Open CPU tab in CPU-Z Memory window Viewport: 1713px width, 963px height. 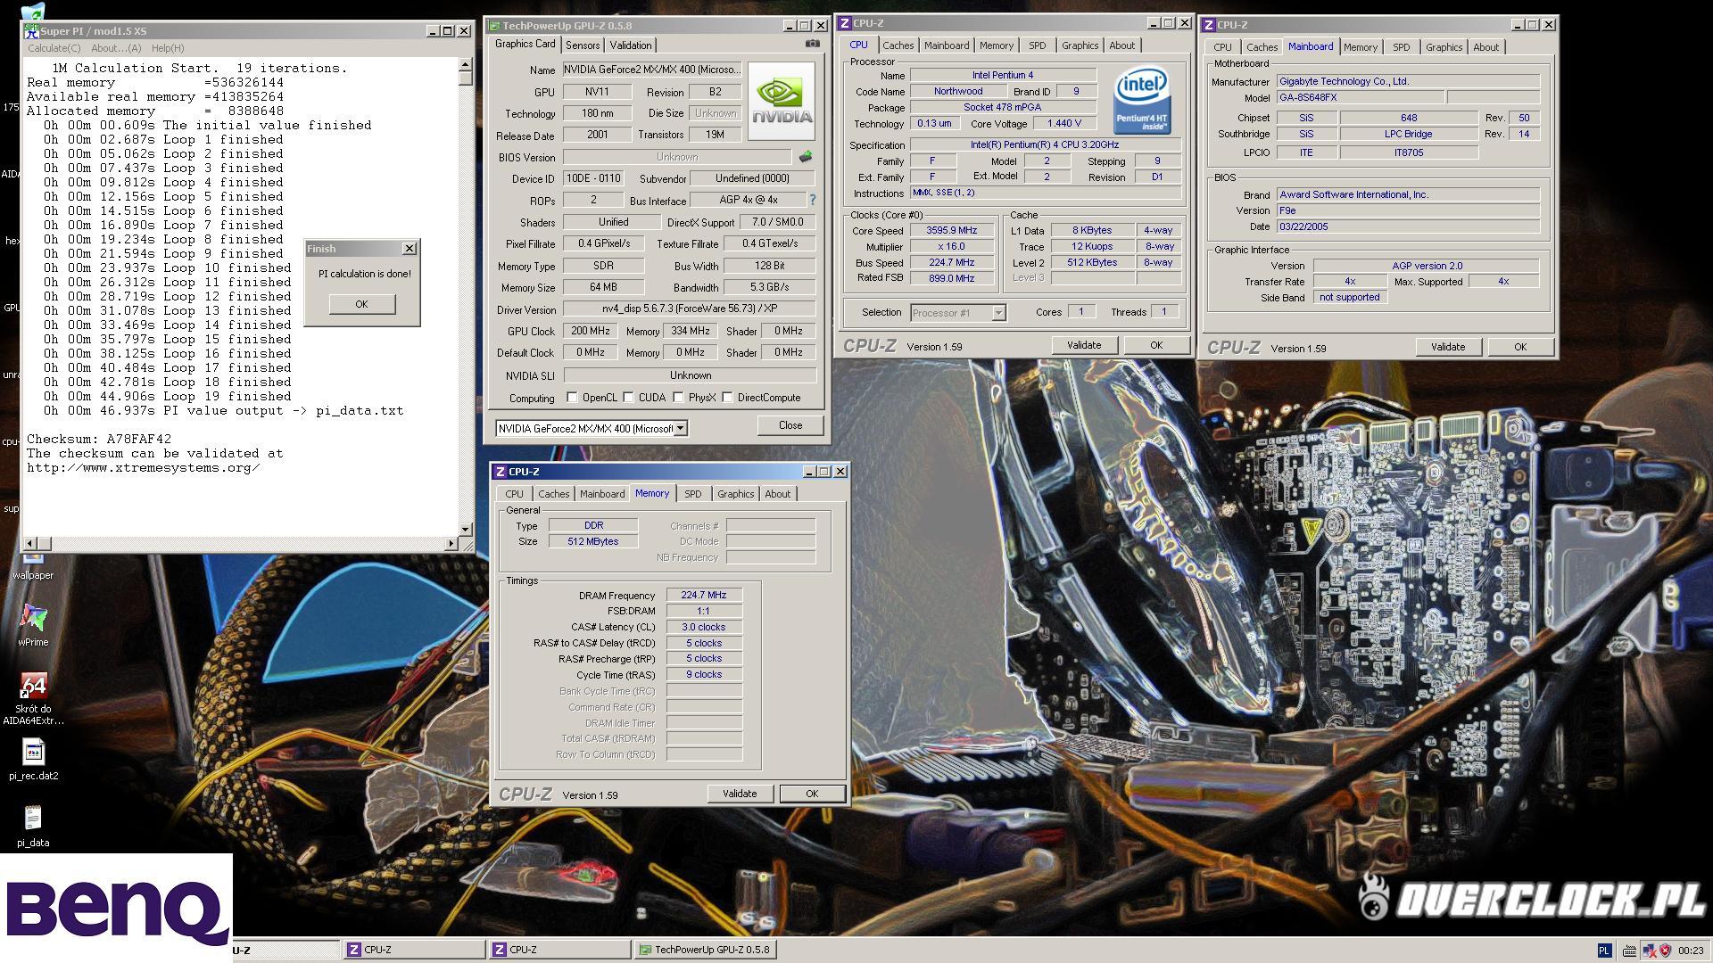pyautogui.click(x=514, y=494)
